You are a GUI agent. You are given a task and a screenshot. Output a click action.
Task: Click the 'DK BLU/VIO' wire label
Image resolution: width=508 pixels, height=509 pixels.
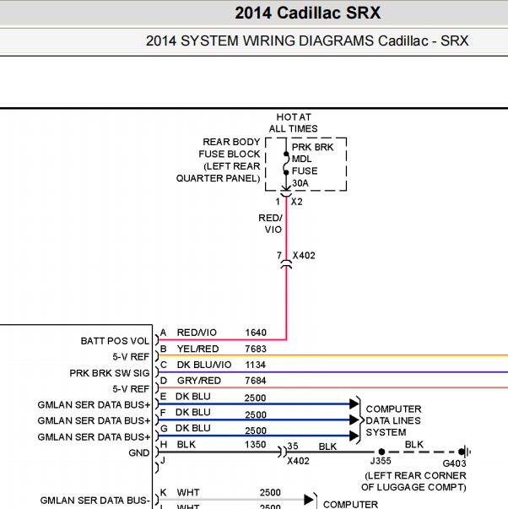point(204,365)
